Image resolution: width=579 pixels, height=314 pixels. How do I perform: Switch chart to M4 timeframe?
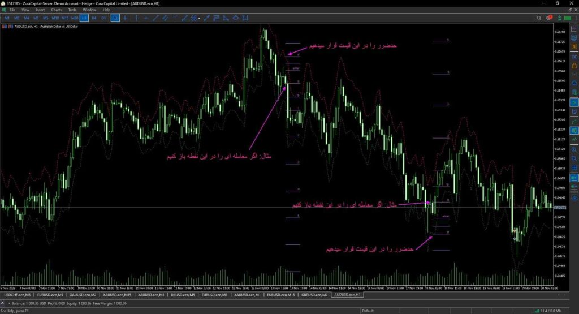26,18
